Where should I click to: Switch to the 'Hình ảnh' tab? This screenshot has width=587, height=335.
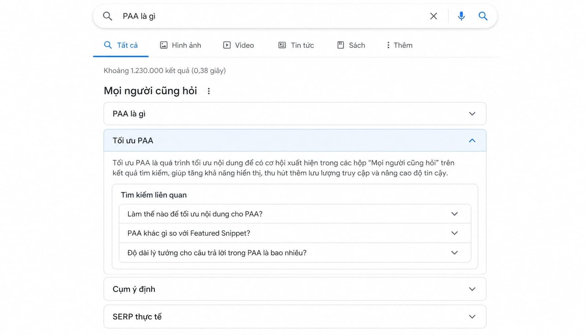tap(181, 45)
